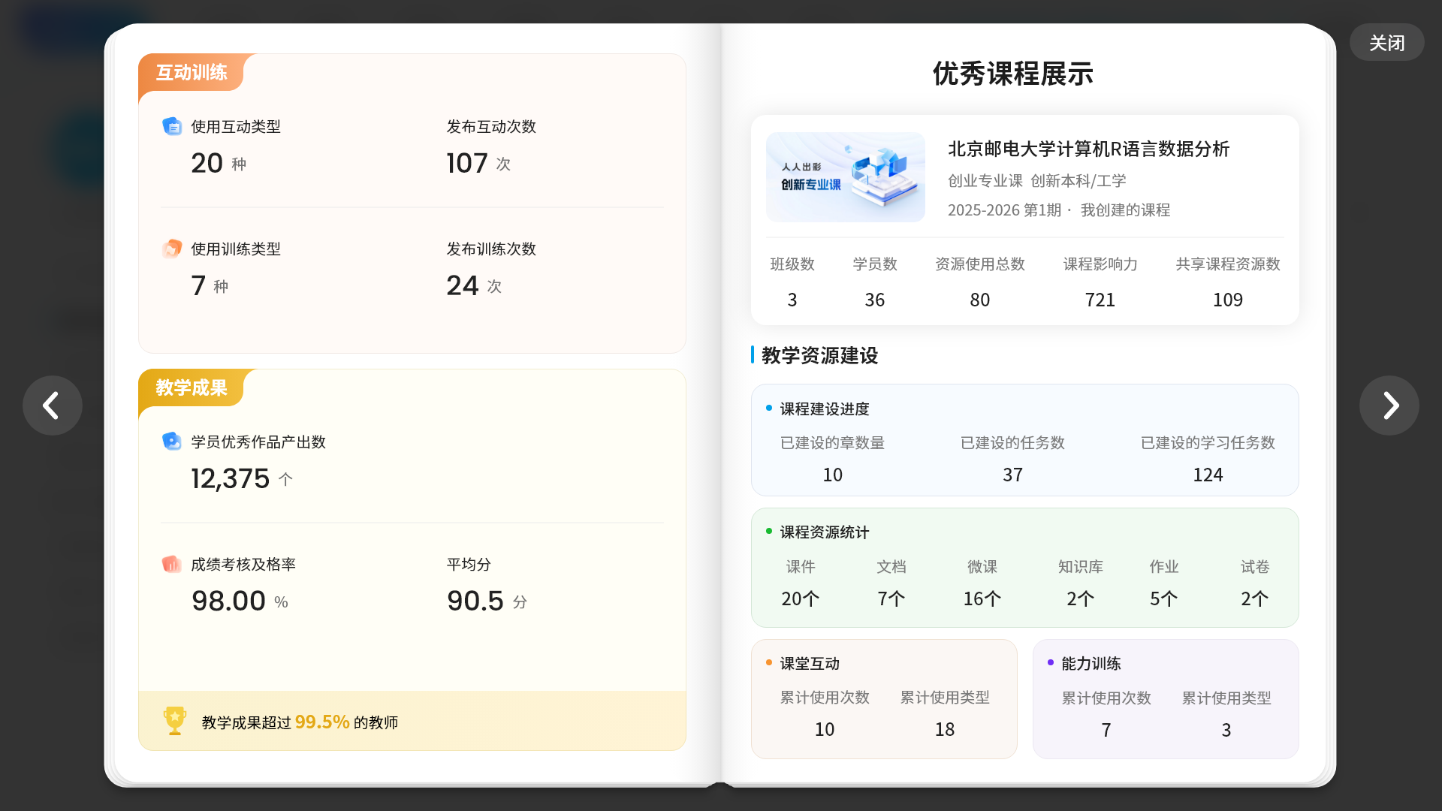
Task: Click the 已建设的学习任务数 value 124
Action: (x=1208, y=475)
